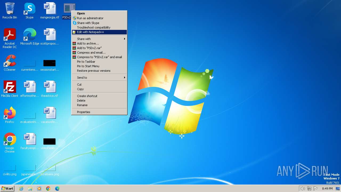The width and height of the screenshot is (341, 192).
Task: Show the desktop via taskbar corner button
Action: point(338,189)
